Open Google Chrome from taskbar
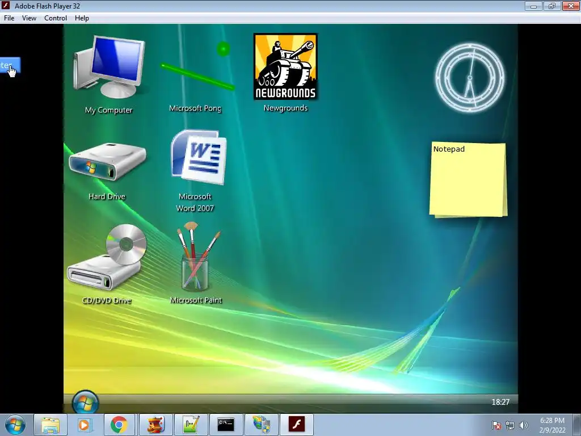Image resolution: width=581 pixels, height=436 pixels. (x=119, y=425)
